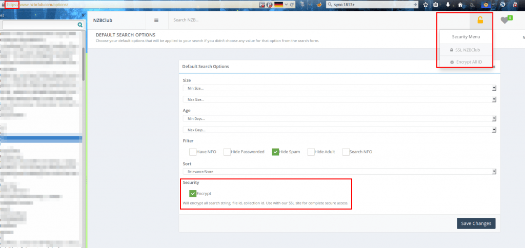Click the heart favorites icon
This screenshot has height=248, width=525.
pyautogui.click(x=504, y=20)
